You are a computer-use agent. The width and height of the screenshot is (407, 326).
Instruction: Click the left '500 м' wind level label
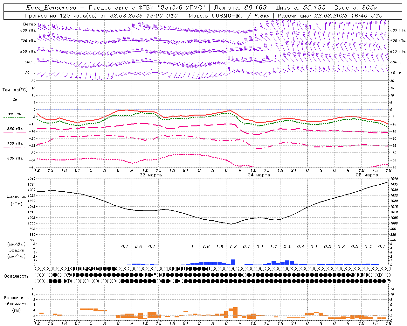click(30, 62)
